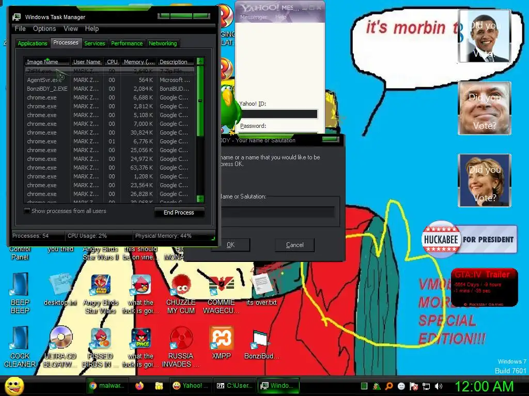Click the network tray icon
Viewport: 529px width, 396px height.
[x=426, y=386]
